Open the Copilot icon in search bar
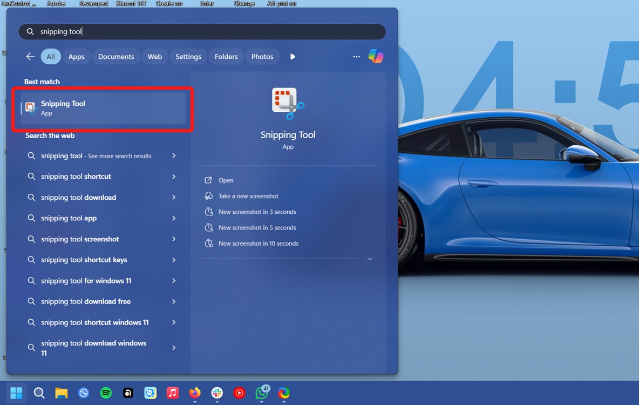 [376, 56]
